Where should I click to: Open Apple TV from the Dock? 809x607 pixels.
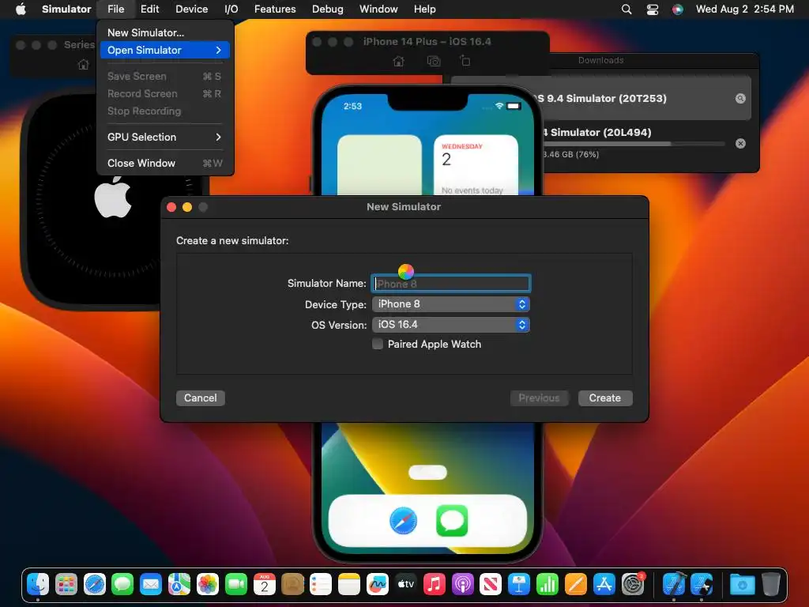point(406,584)
